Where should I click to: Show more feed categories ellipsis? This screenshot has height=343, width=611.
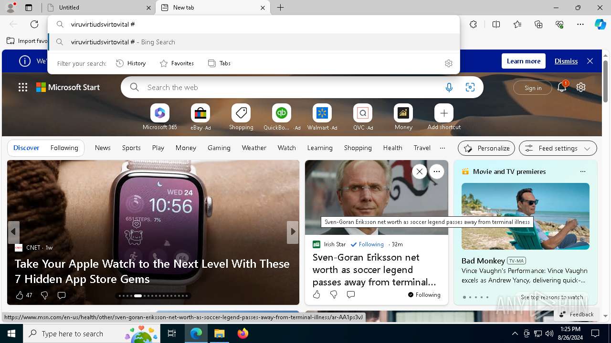(x=442, y=148)
